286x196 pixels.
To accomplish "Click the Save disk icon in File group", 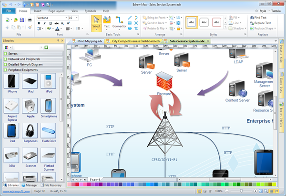I will (x=22, y=20).
